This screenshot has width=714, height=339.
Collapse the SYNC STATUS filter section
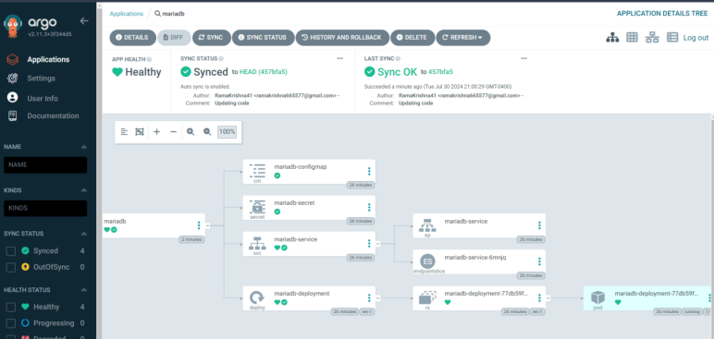(84, 234)
